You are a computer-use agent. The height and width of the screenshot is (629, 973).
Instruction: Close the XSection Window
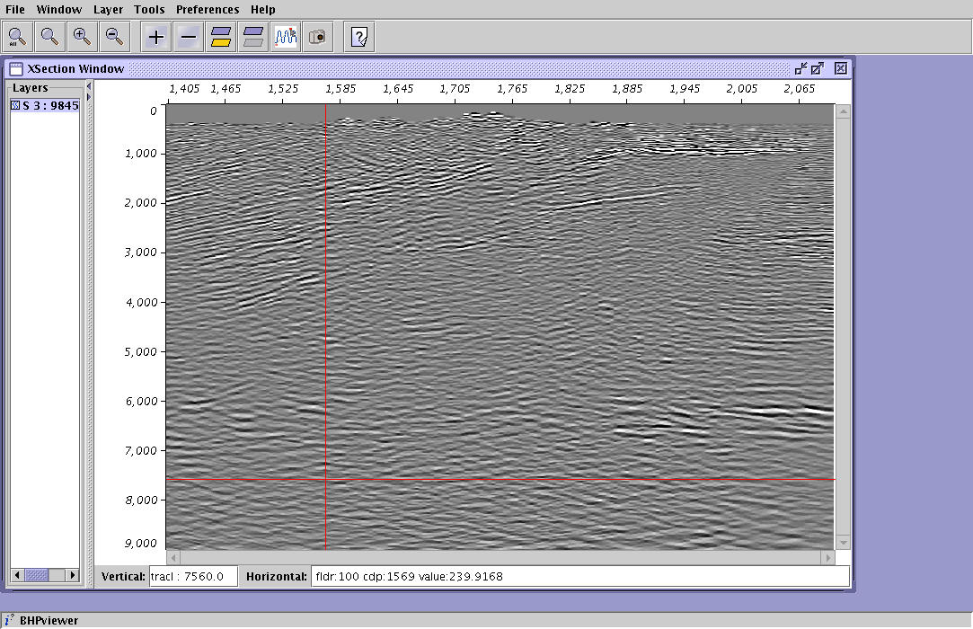coord(841,68)
